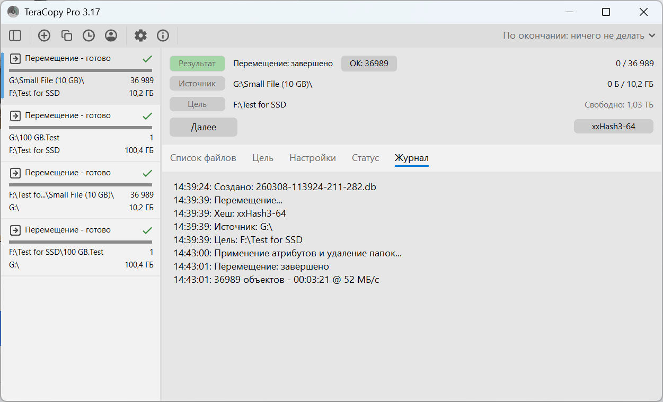This screenshot has height=402, width=663.
Task: Switch to 'Список файлов' tab
Action: tap(203, 158)
